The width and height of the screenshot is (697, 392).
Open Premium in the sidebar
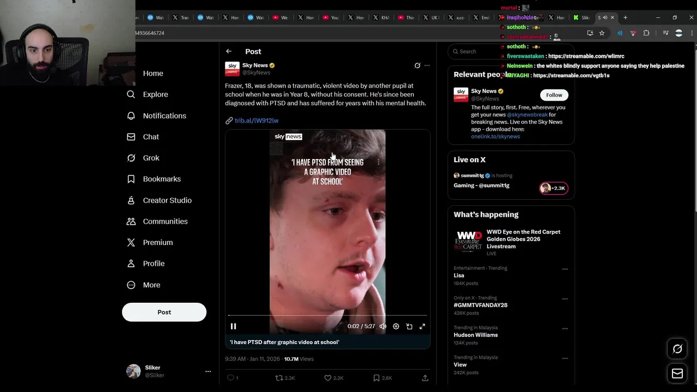[x=150, y=242]
